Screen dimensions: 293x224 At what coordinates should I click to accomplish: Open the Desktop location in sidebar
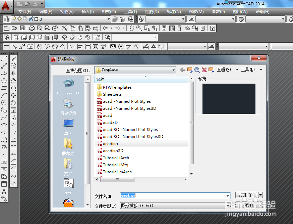coord(68,127)
